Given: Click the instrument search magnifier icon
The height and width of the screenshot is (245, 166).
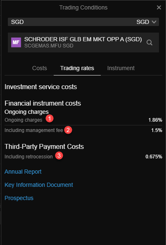Looking at the screenshot, I should pos(149,42).
